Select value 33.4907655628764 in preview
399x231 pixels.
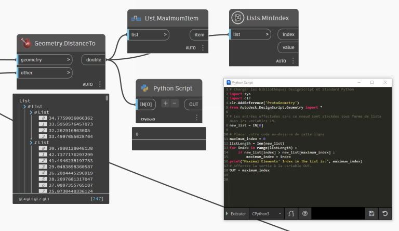pos(71,136)
